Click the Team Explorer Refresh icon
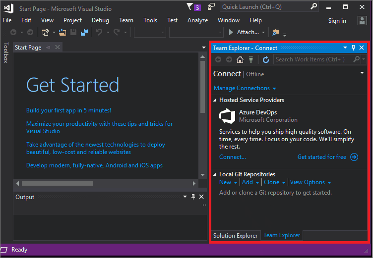 click(266, 59)
